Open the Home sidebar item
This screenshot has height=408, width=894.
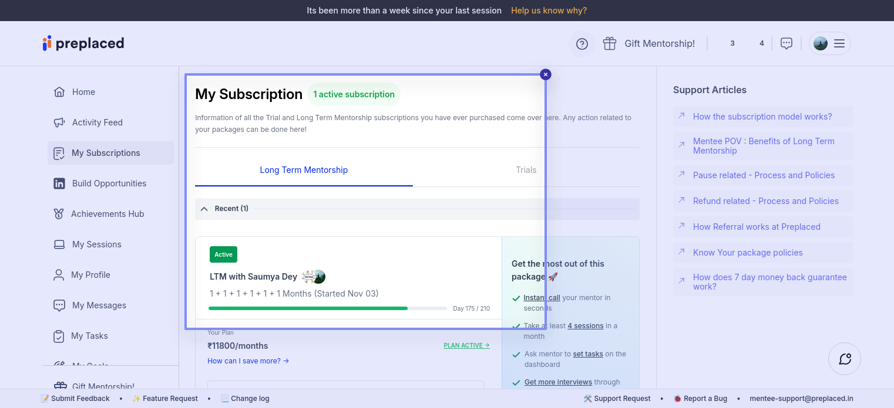tap(83, 92)
